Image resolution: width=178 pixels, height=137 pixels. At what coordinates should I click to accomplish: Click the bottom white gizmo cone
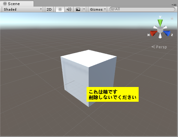160,36
